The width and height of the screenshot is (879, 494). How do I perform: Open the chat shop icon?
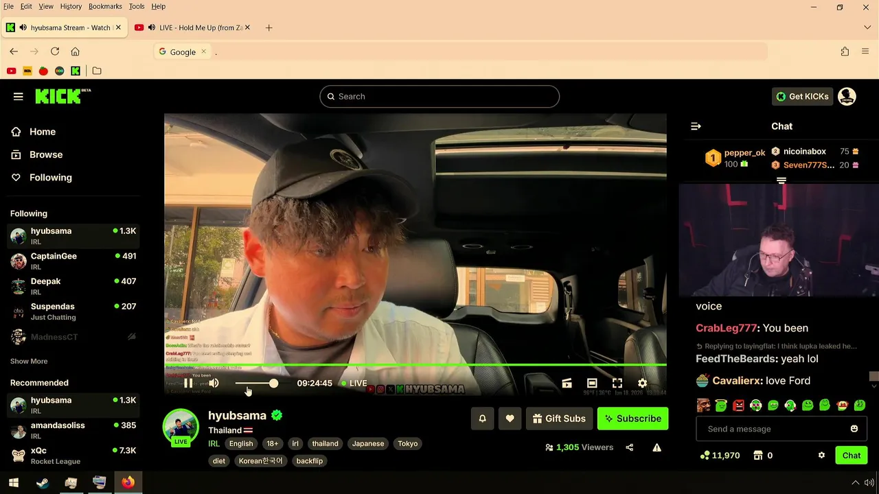(x=758, y=456)
